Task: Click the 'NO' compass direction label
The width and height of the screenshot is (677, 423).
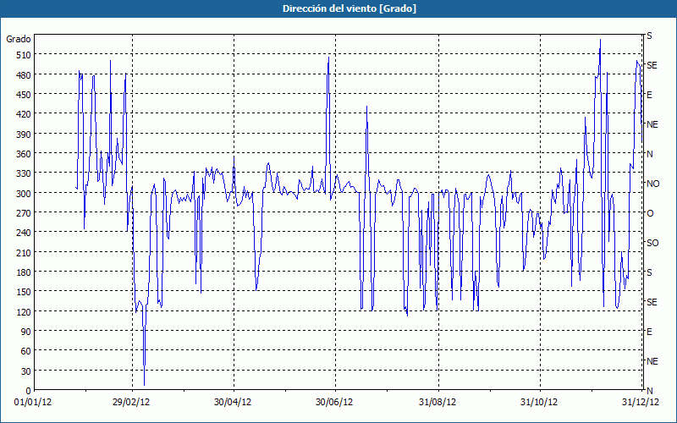Action: coord(652,184)
